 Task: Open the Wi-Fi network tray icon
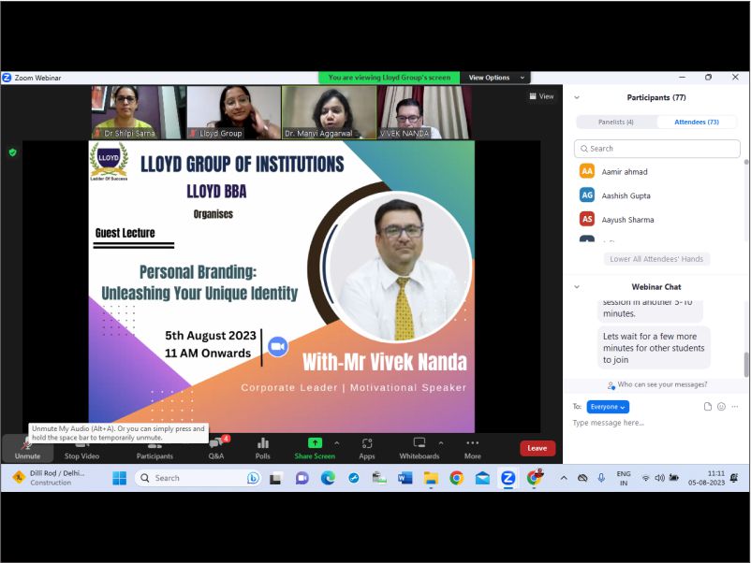[646, 478]
